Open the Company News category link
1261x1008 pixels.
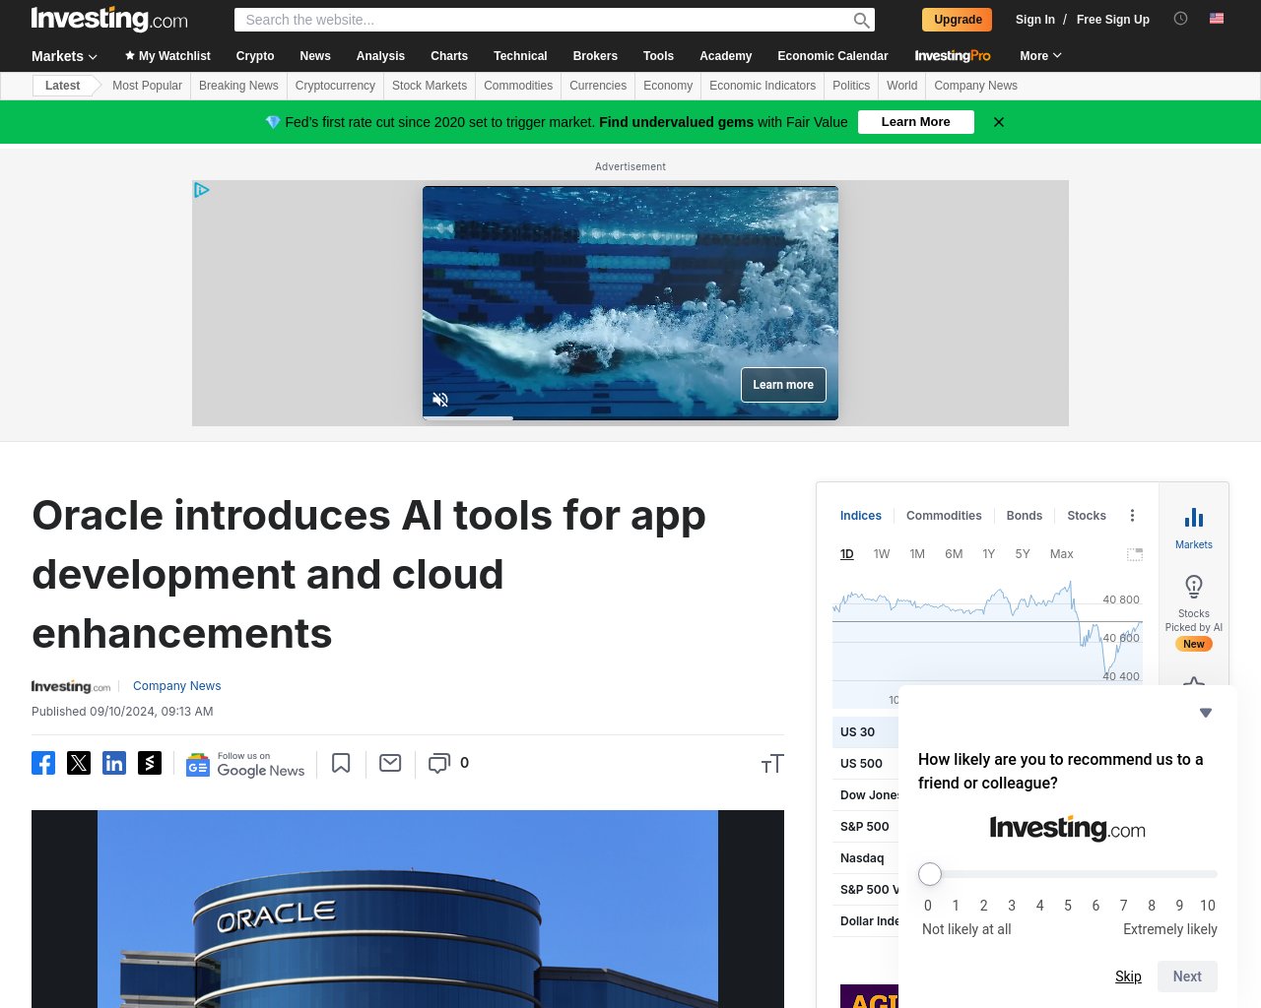point(177,686)
